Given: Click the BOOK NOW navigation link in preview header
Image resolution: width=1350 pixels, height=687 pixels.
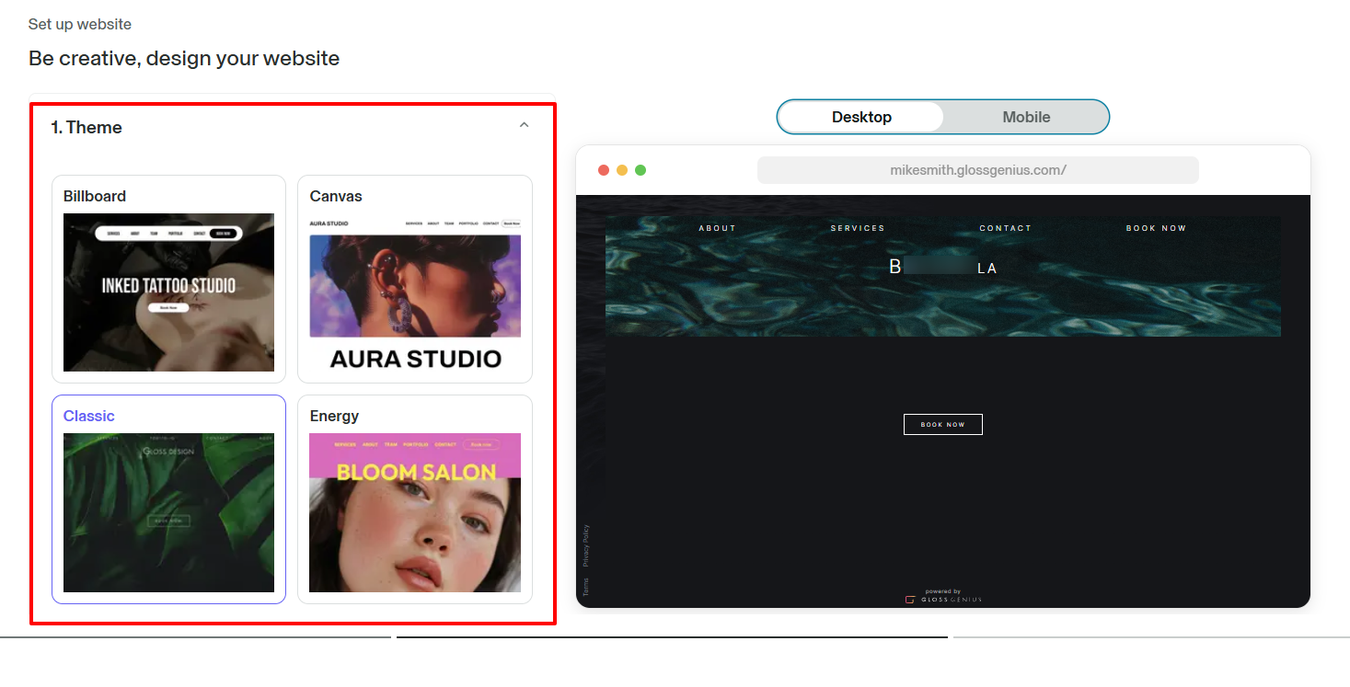Looking at the screenshot, I should click(x=1156, y=227).
